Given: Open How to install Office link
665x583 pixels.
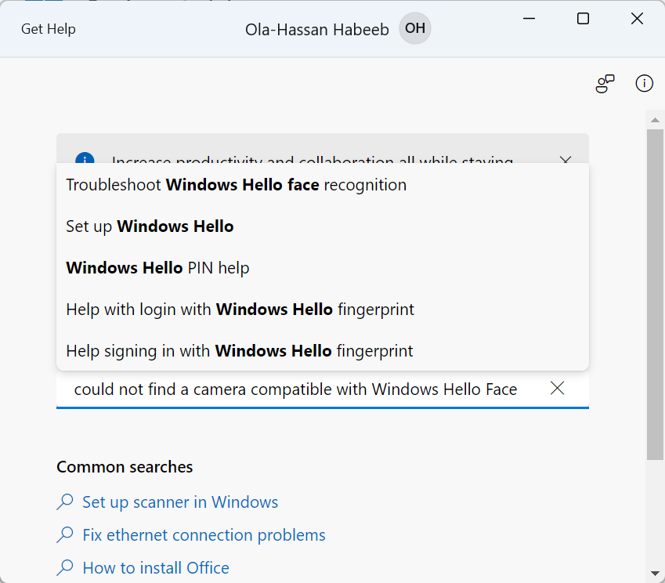Looking at the screenshot, I should pyautogui.click(x=156, y=568).
